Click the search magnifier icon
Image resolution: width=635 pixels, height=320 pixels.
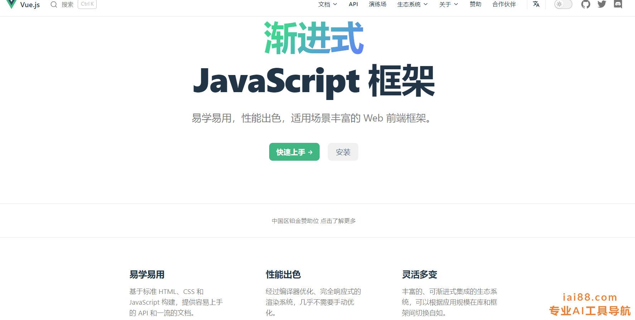coord(54,4)
